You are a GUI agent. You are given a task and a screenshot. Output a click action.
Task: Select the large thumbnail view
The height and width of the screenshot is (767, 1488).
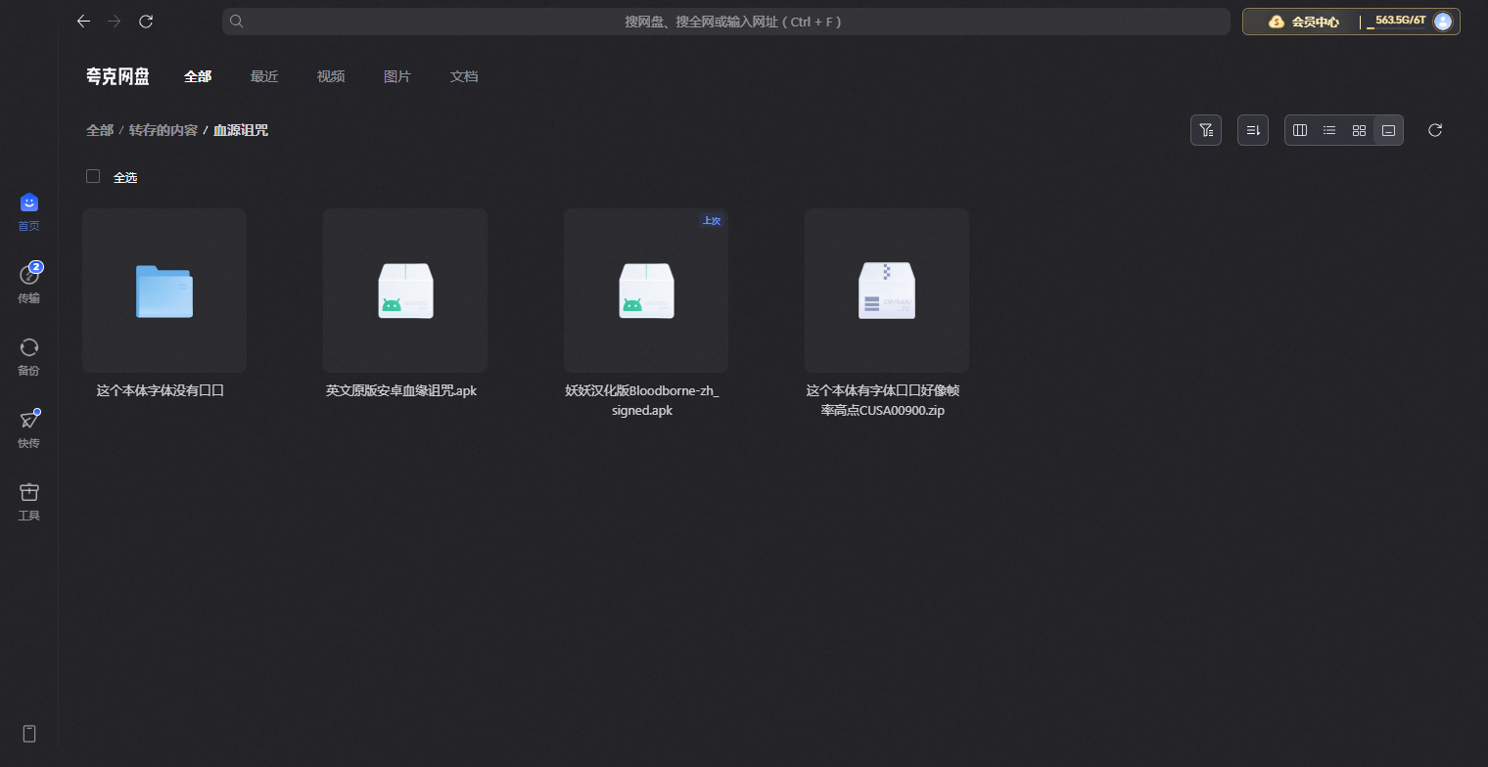pyautogui.click(x=1388, y=130)
